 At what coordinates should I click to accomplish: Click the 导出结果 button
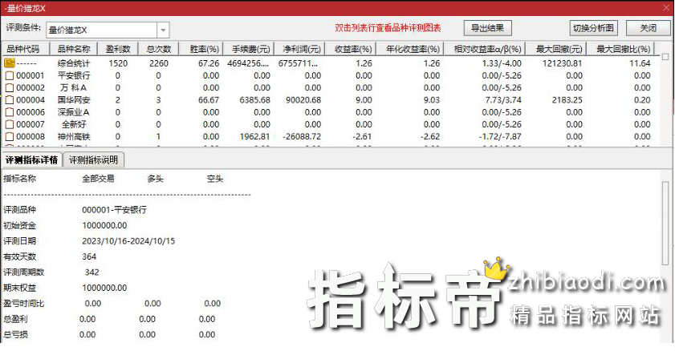[x=487, y=28]
